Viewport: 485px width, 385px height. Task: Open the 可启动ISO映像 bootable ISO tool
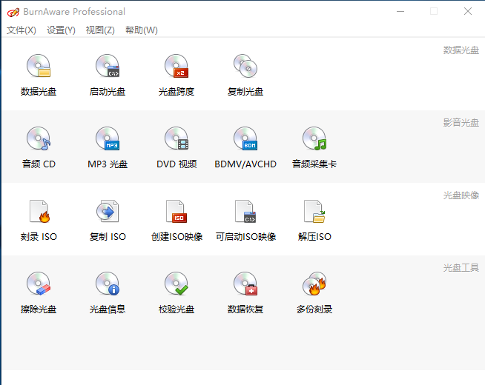tap(245, 220)
